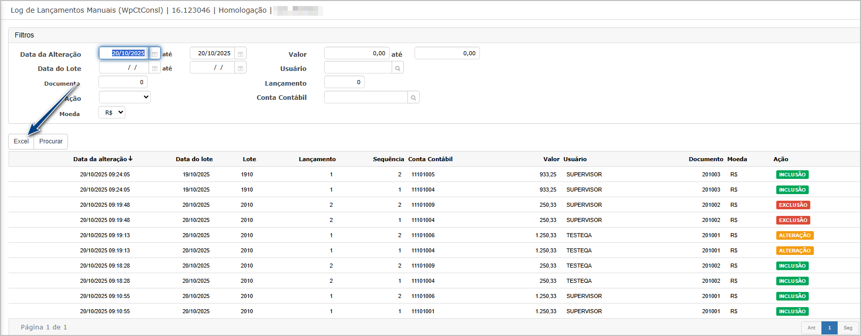
Task: Go to page 1 in pagination
Action: coord(829,328)
